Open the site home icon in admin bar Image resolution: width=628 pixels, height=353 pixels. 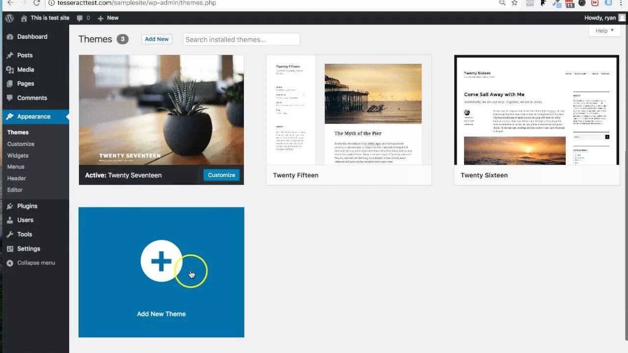coord(24,18)
